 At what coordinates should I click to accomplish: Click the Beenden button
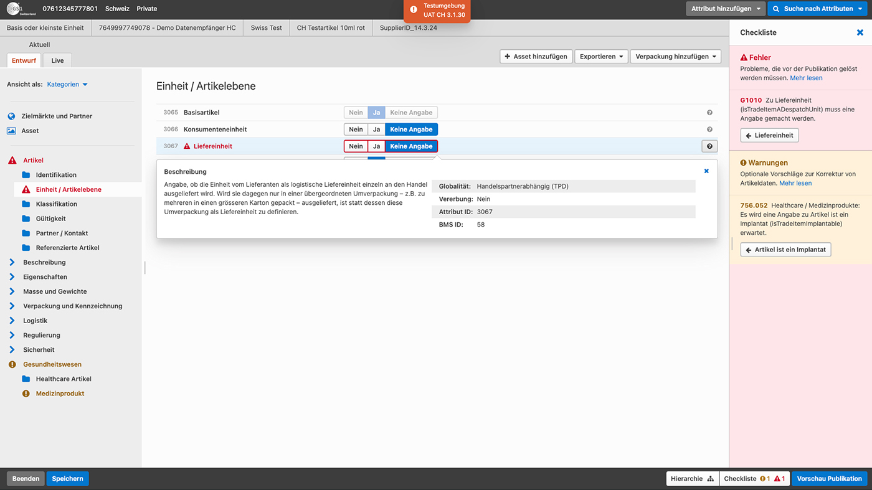(26, 479)
